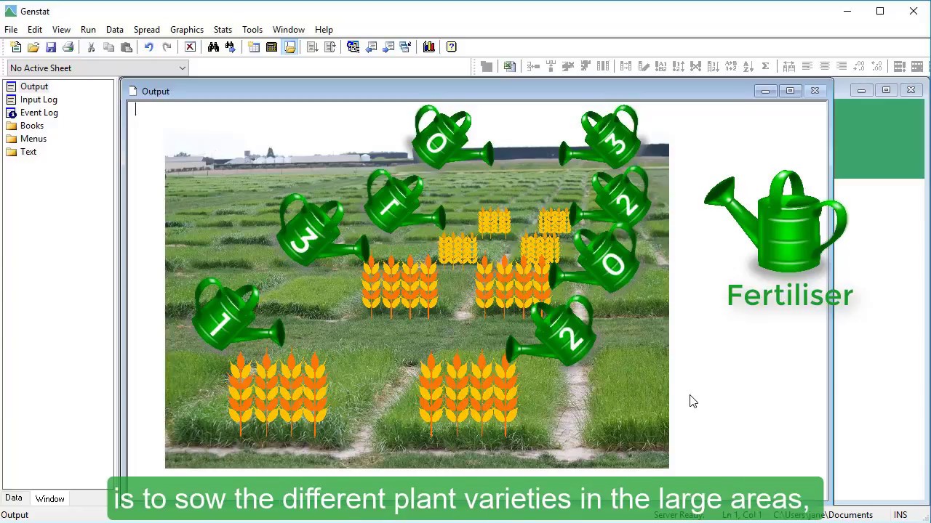The image size is (931, 523).
Task: Select the Text folder in tree
Action: [x=28, y=152]
